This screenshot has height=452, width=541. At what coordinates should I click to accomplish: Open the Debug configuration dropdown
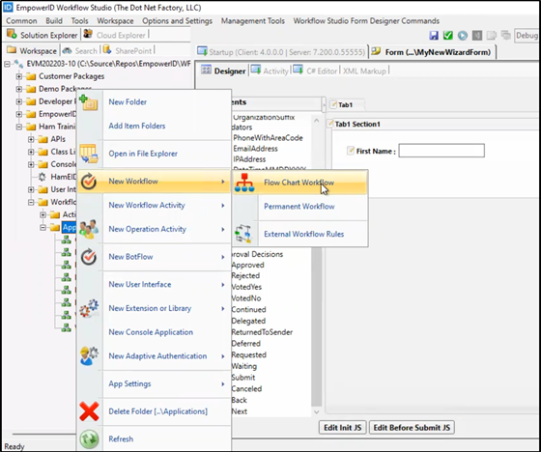pos(527,35)
